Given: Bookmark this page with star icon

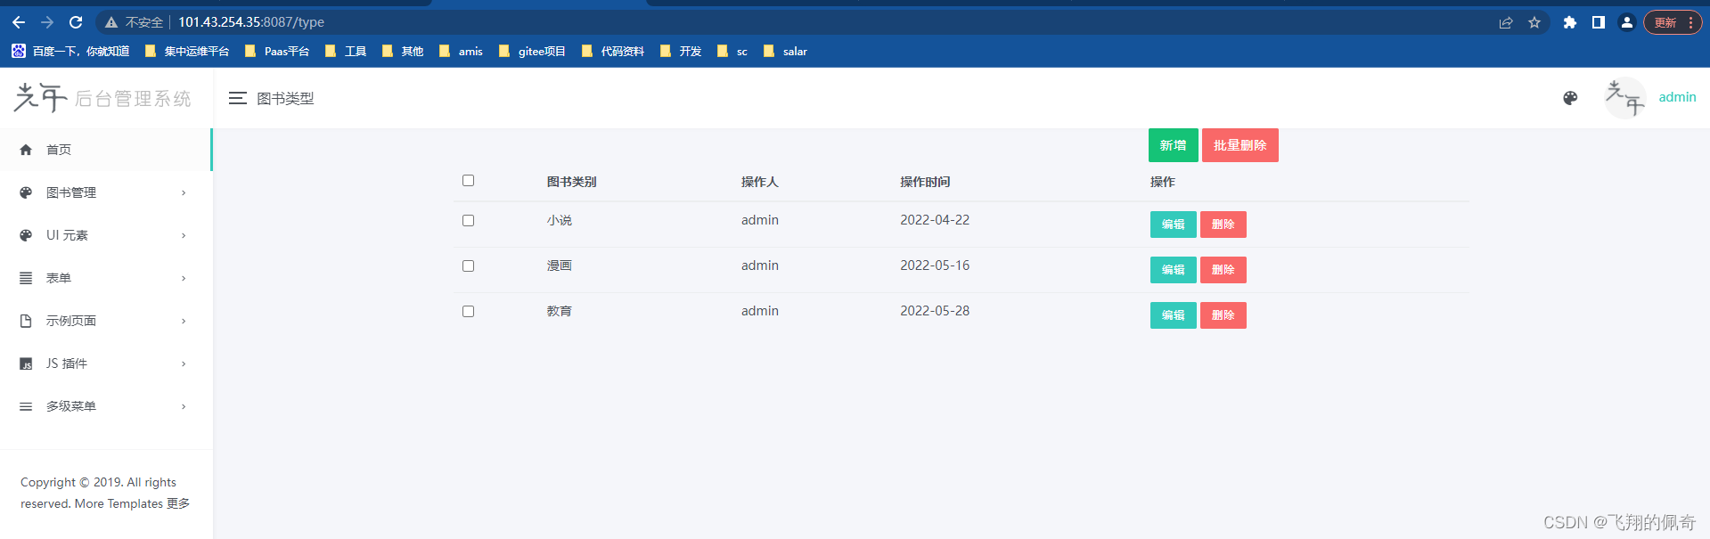Looking at the screenshot, I should [1534, 22].
